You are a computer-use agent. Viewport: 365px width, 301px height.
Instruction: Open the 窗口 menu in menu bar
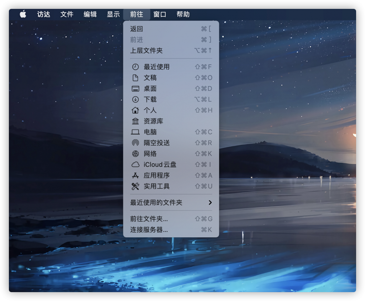160,14
